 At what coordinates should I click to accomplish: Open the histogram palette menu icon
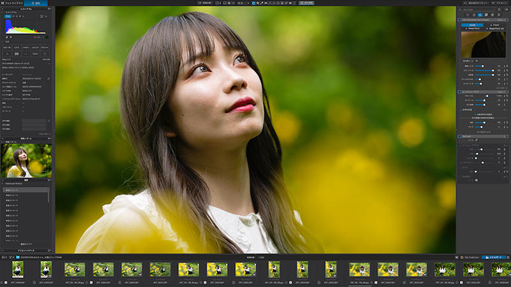[49, 9]
